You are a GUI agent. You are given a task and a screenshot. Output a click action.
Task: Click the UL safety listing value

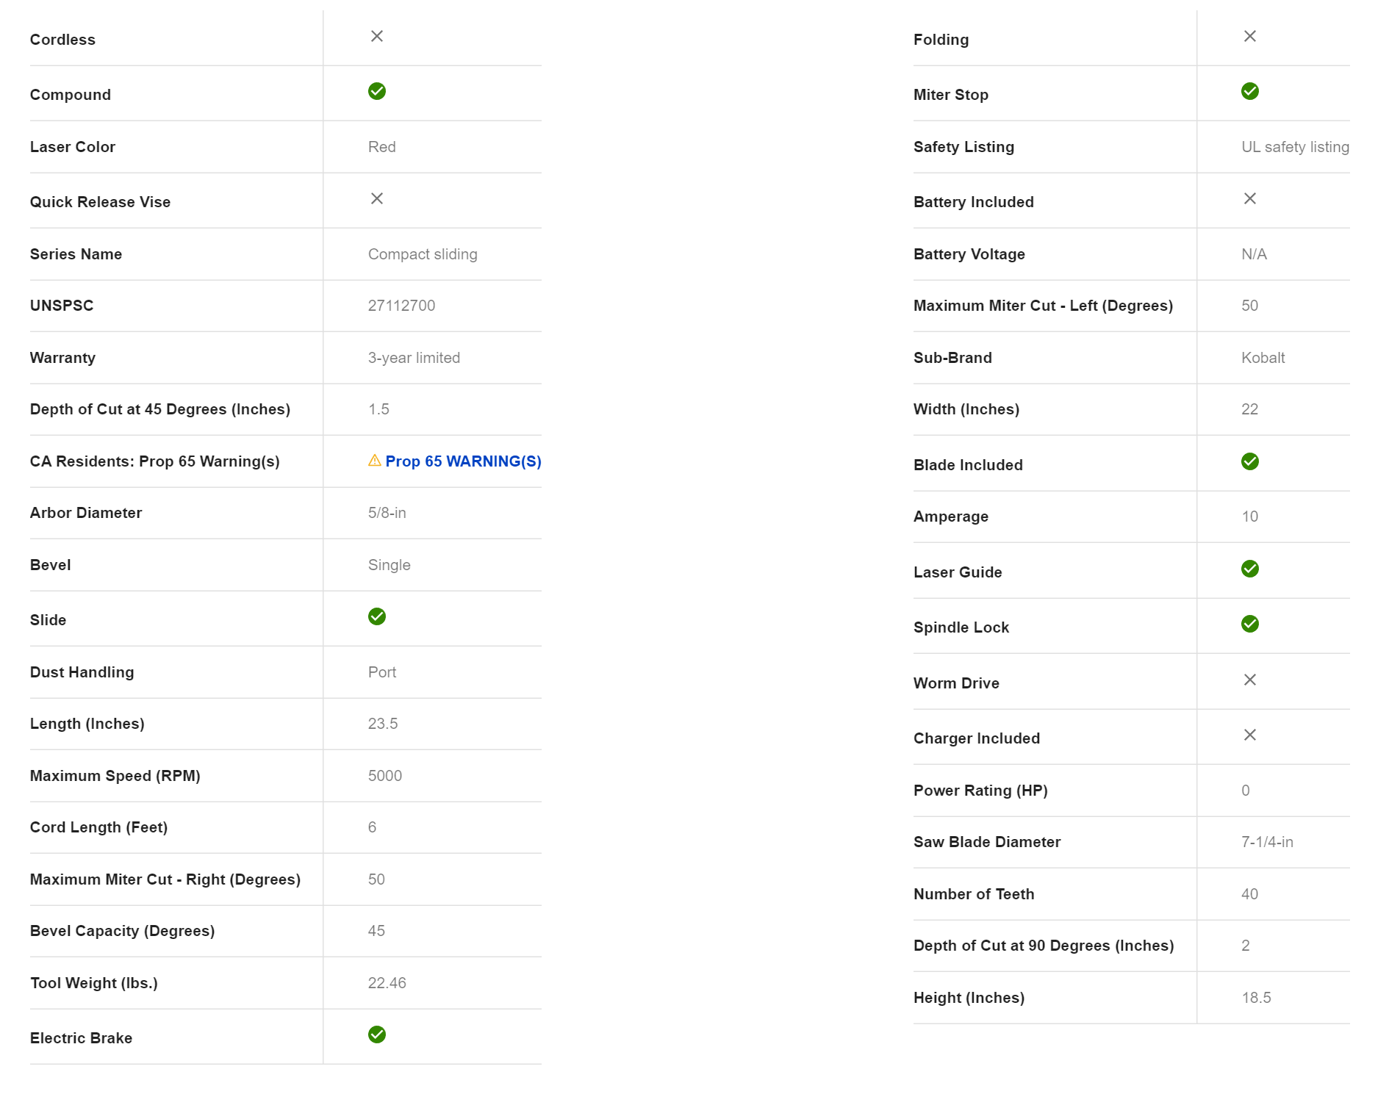pyautogui.click(x=1295, y=147)
